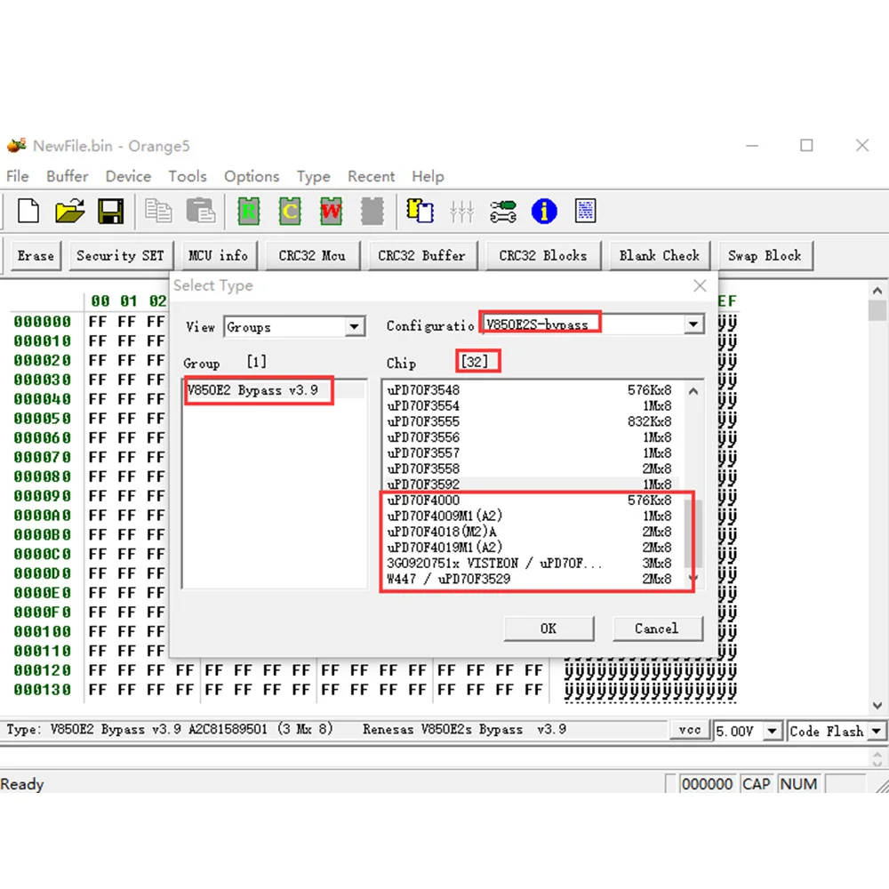The width and height of the screenshot is (889, 889).
Task: Click the chip select type icon
Action: click(x=420, y=211)
